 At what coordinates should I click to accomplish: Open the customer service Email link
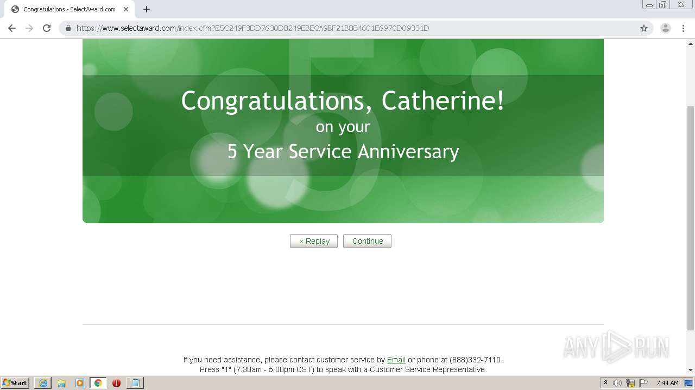point(396,360)
